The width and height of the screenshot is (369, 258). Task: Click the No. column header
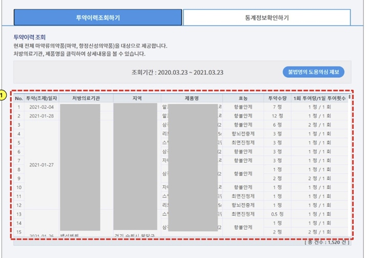click(x=19, y=98)
